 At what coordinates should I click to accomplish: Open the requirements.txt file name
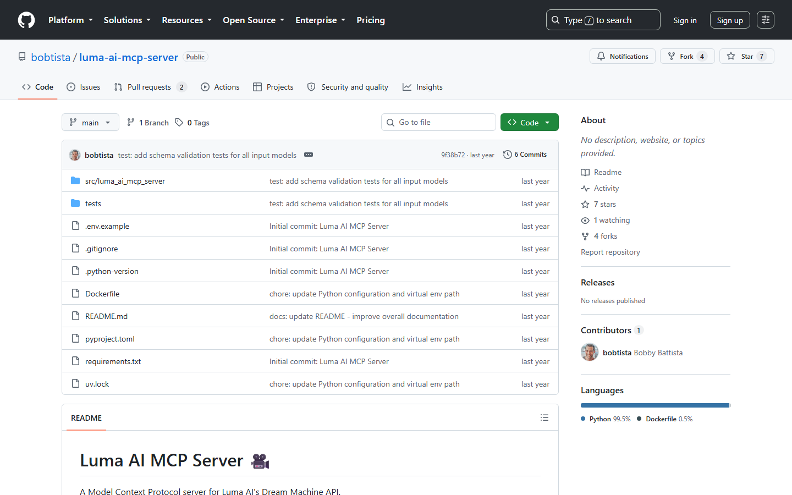pos(113,361)
